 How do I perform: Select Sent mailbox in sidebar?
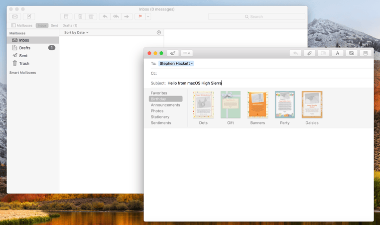pos(33,56)
